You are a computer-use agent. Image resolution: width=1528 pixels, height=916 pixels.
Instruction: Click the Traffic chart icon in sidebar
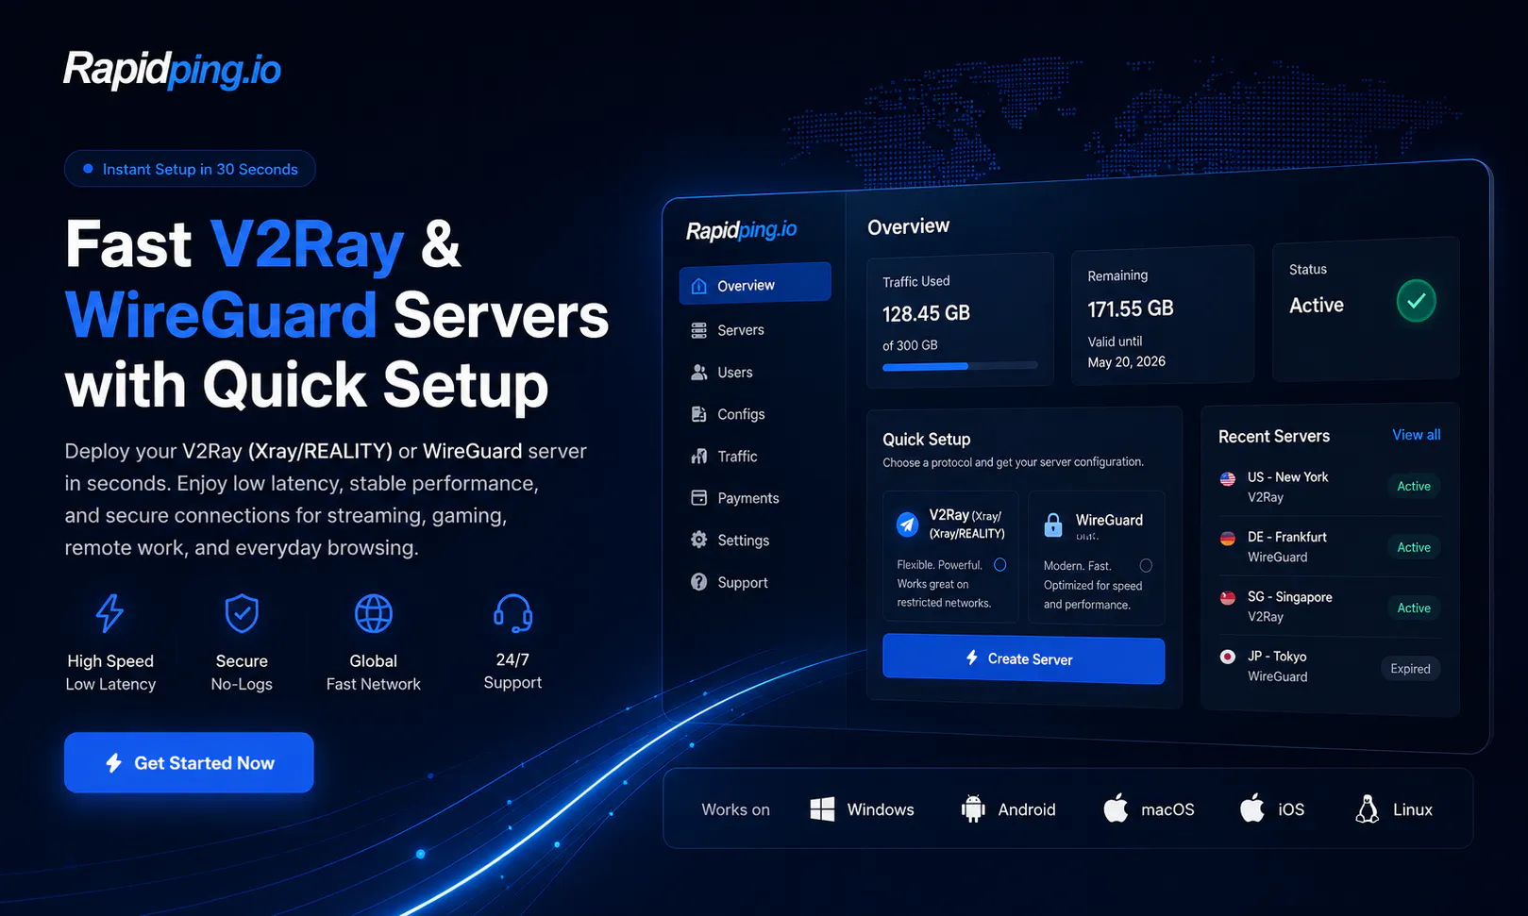699,457
